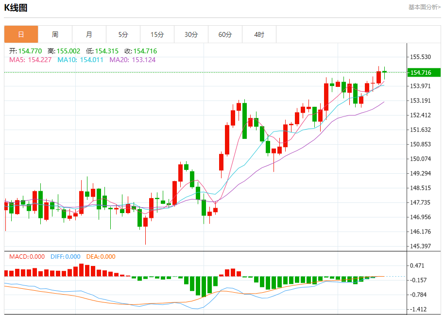Click the MA5: 154.227 label
The width and height of the screenshot is (445, 315).
click(31, 60)
